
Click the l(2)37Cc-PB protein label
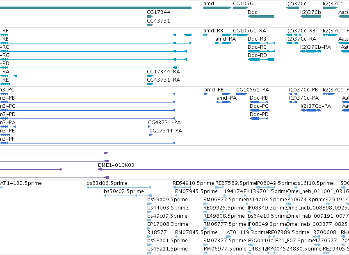[303, 90]
